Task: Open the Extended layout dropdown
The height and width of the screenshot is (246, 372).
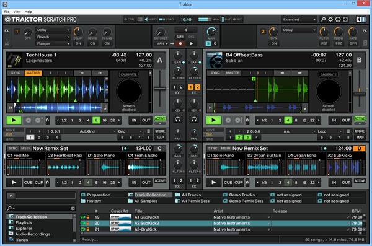Action: [x=299, y=19]
